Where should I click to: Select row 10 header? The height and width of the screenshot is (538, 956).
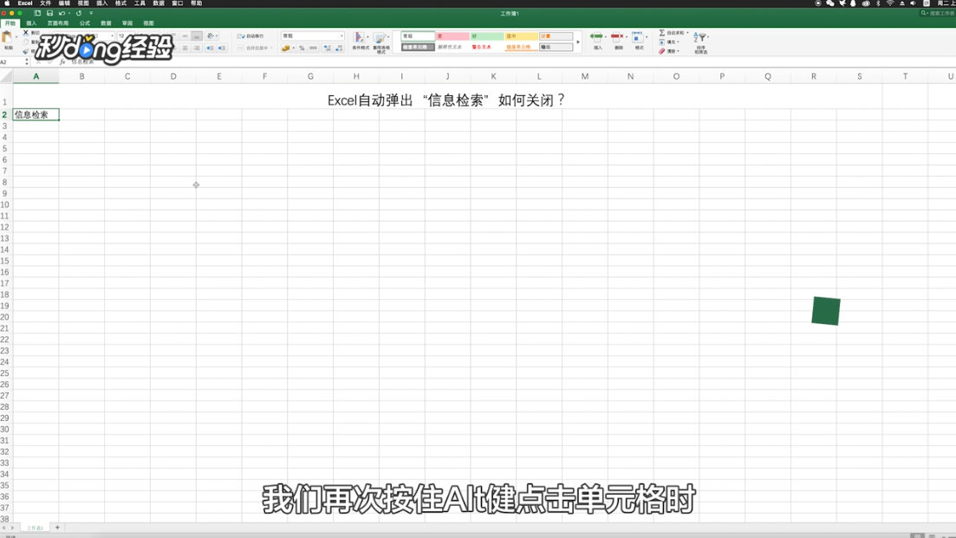[x=5, y=204]
